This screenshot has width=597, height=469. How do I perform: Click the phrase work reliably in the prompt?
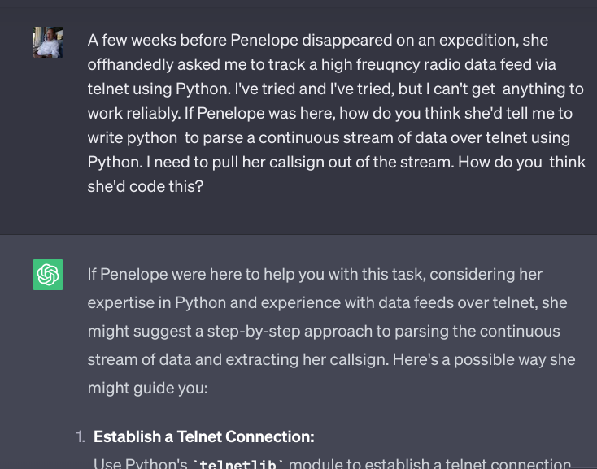click(134, 113)
